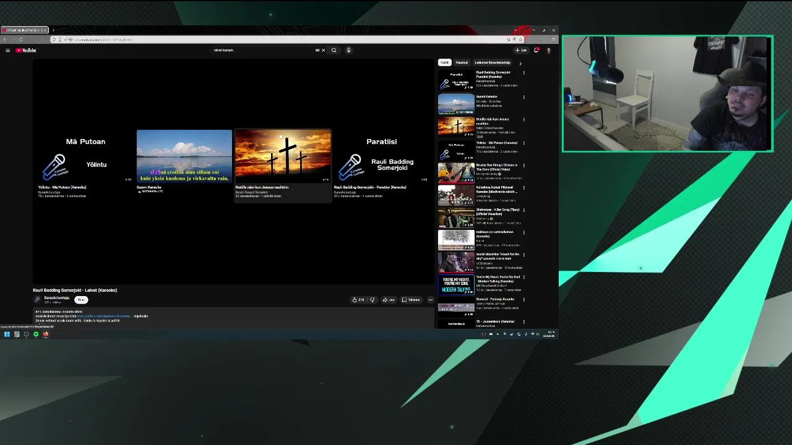Open the account avatar menu
This screenshot has width=792, height=445.
pyautogui.click(x=548, y=50)
